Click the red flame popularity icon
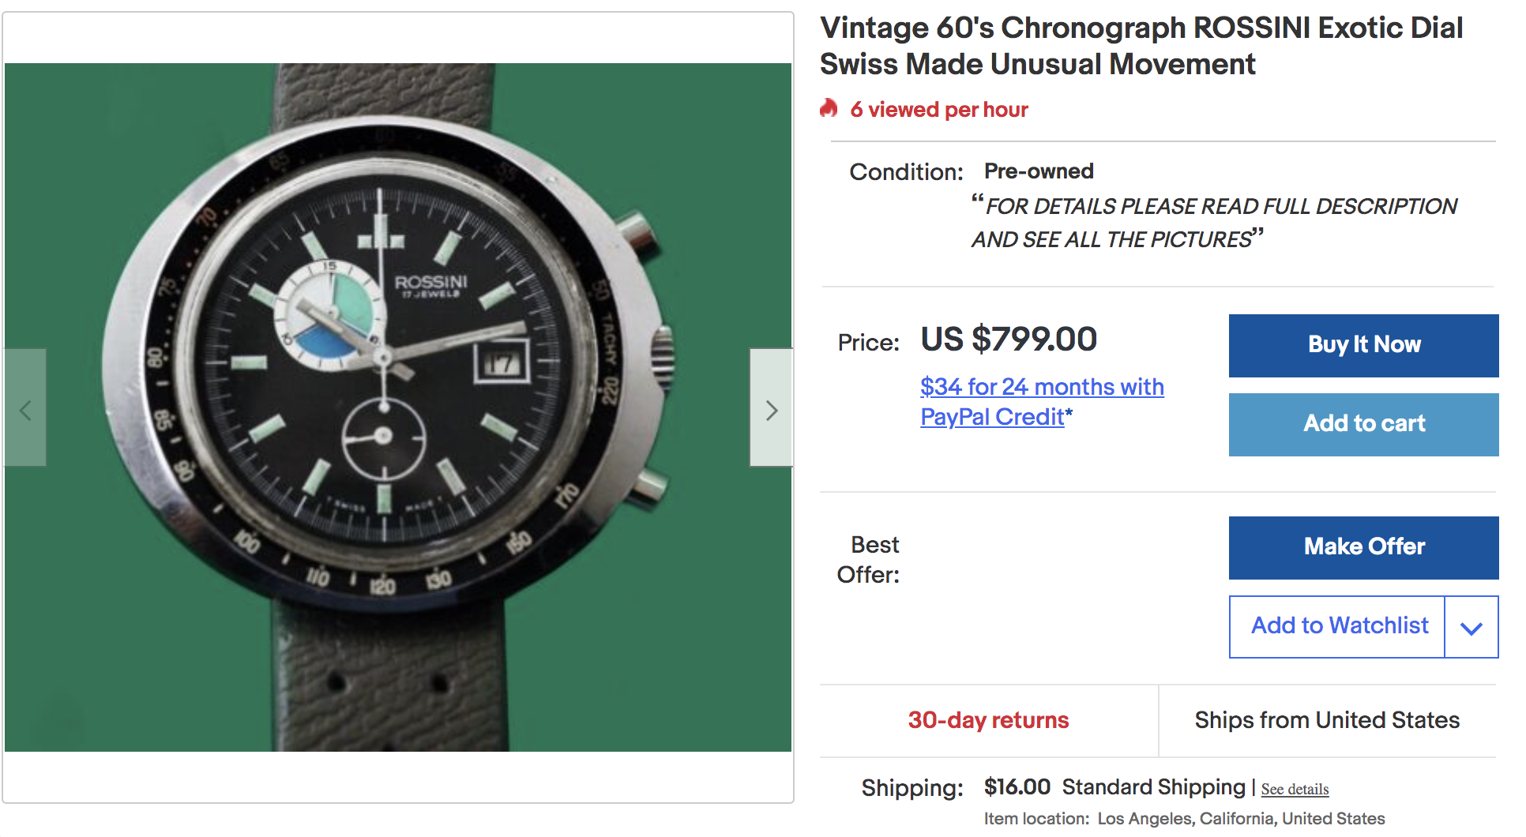The height and width of the screenshot is (837, 1526). tap(829, 108)
